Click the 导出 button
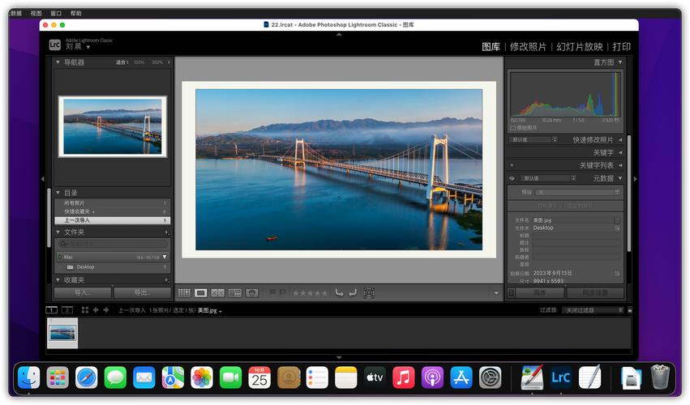 pyautogui.click(x=142, y=293)
